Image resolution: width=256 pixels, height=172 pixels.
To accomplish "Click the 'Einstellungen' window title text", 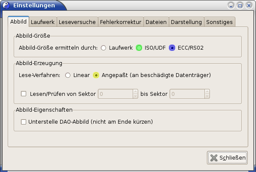I will pos(34,6).
